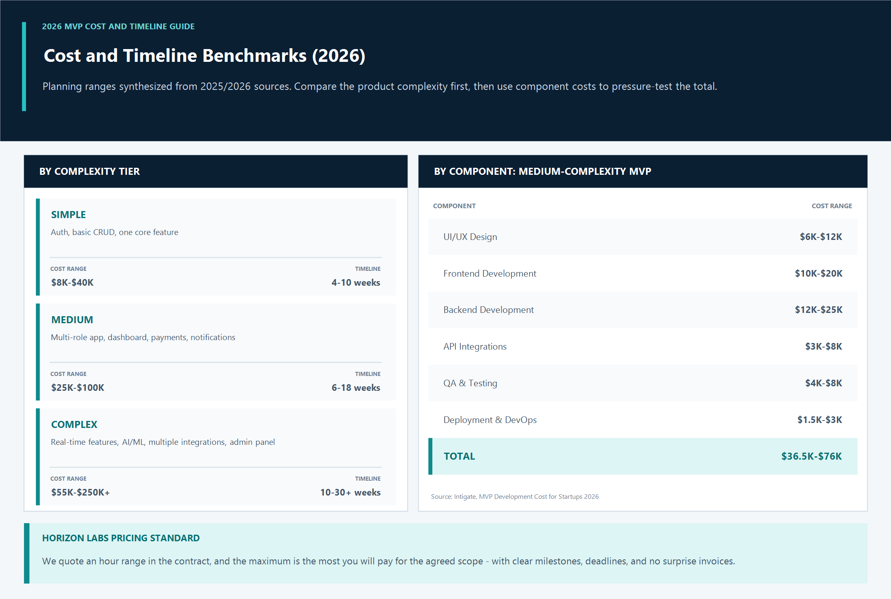Click the Horizon Labs Pricing Standard heading
The image size is (891, 599).
(x=121, y=538)
